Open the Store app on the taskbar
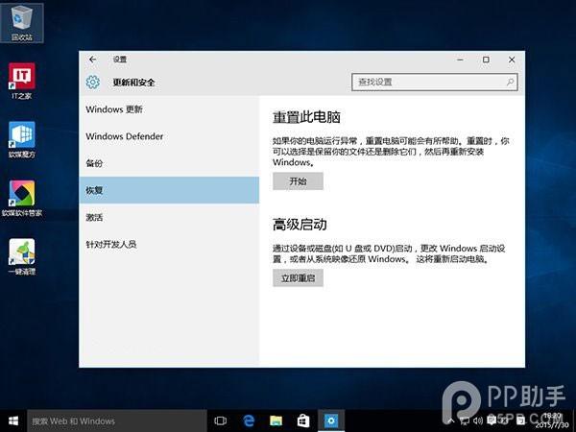The width and height of the screenshot is (576, 432). 303,420
